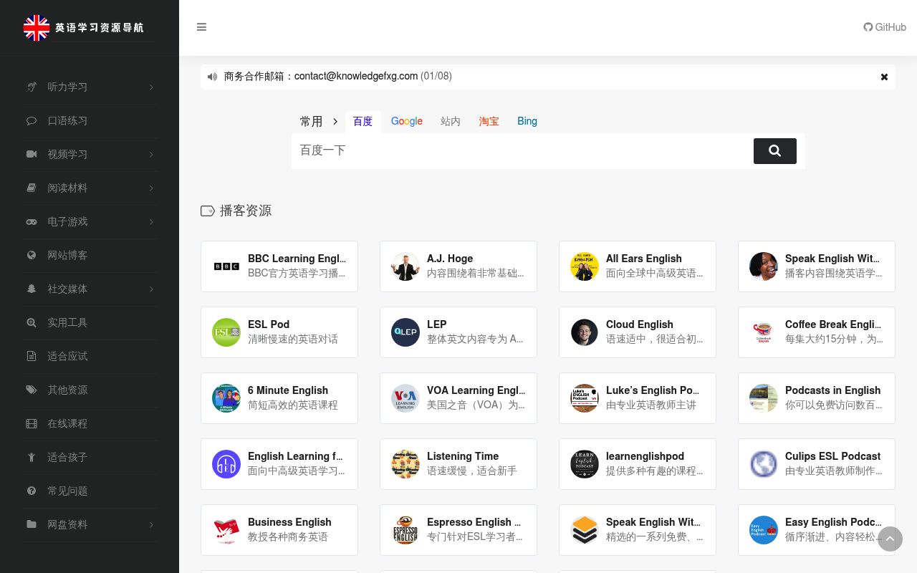The image size is (917, 573).
Task: Click the VOA Learning English logo
Action: (x=405, y=398)
